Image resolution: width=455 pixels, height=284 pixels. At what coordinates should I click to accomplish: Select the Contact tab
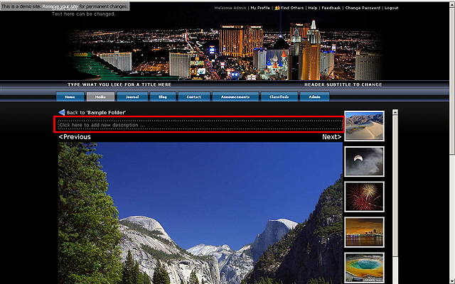coord(193,97)
